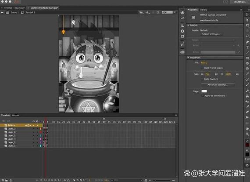Click the Publish Settings button
The image size is (250, 182).
(211, 34)
